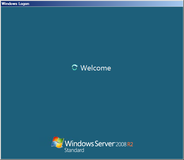Click the middle of the title bar
This screenshot has width=184, height=160.
92,4
